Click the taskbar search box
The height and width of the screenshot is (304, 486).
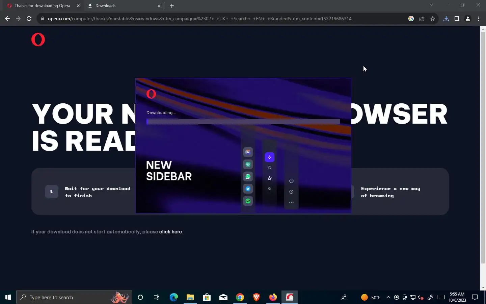point(74,297)
